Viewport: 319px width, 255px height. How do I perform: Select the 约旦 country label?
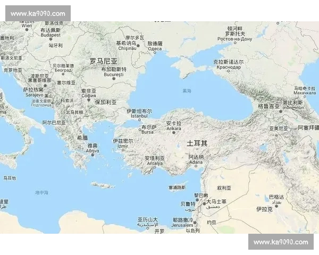(x=212, y=223)
